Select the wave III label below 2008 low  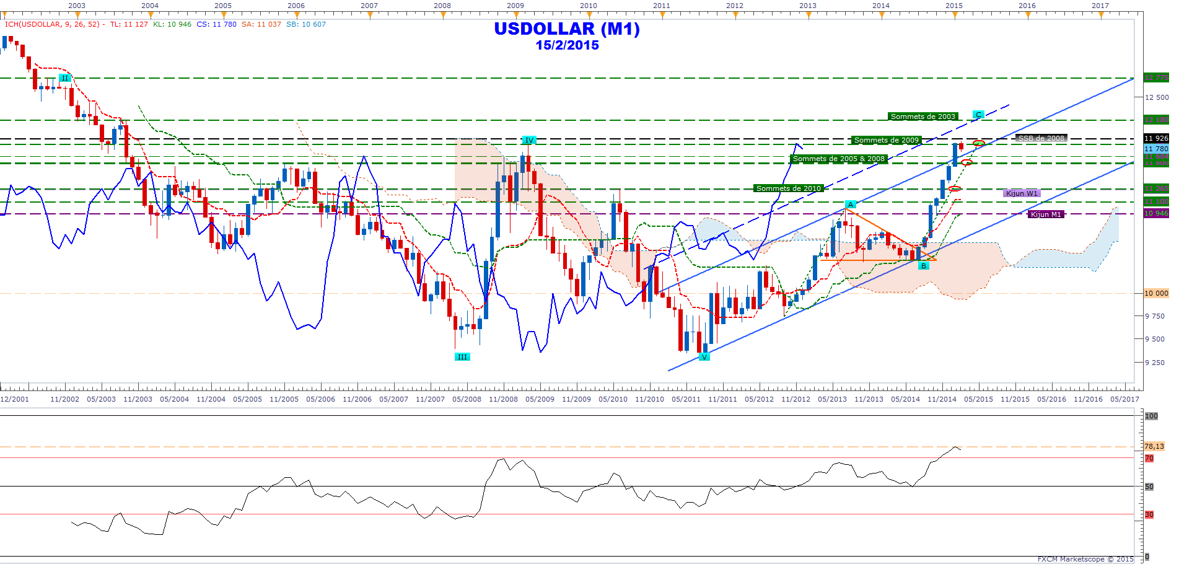[462, 357]
